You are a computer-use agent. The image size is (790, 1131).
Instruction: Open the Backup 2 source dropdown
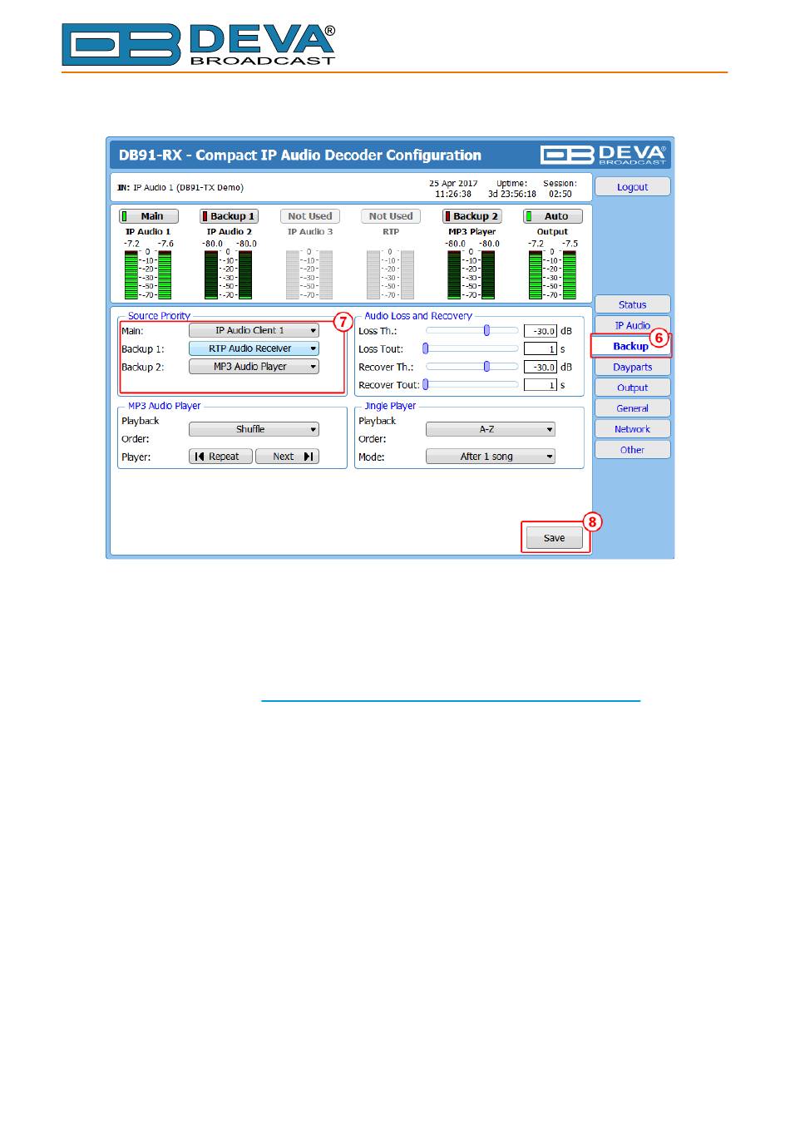click(x=254, y=367)
